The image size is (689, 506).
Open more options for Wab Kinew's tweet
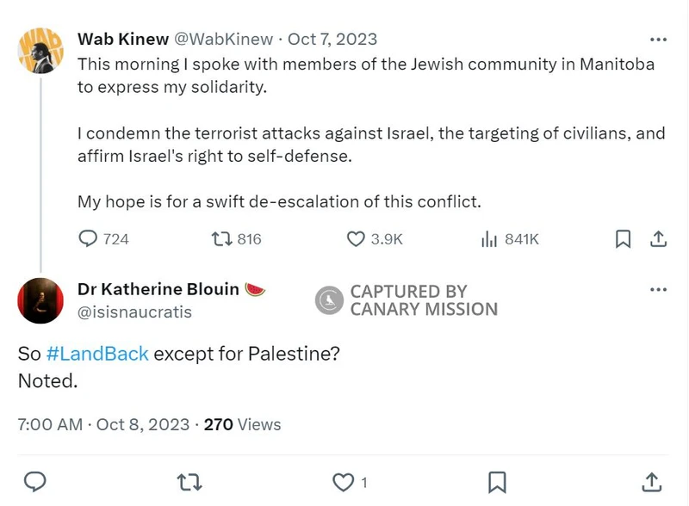click(x=658, y=40)
